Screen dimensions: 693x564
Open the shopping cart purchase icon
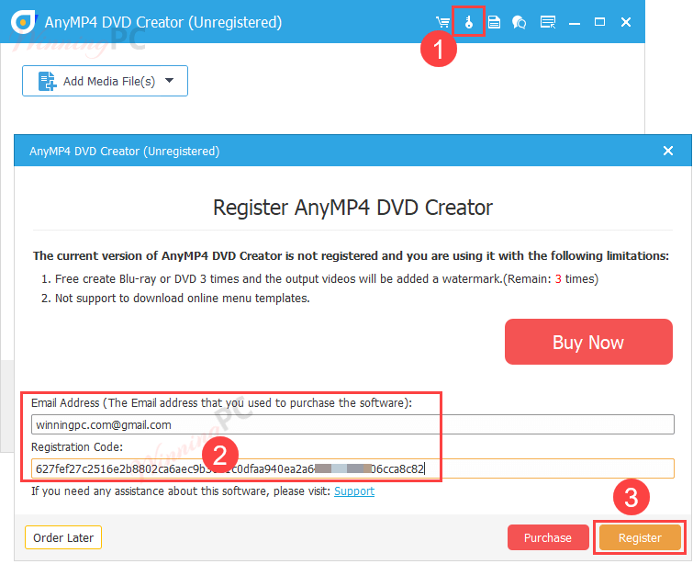click(442, 22)
